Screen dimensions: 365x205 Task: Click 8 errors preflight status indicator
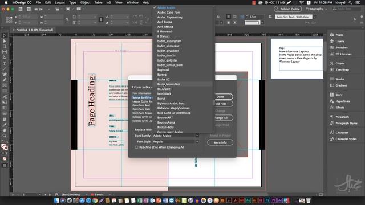click(x=98, y=195)
